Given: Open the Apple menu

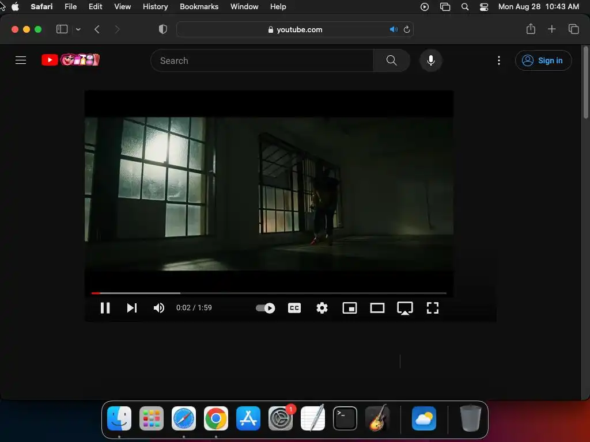Looking at the screenshot, I should [x=16, y=7].
